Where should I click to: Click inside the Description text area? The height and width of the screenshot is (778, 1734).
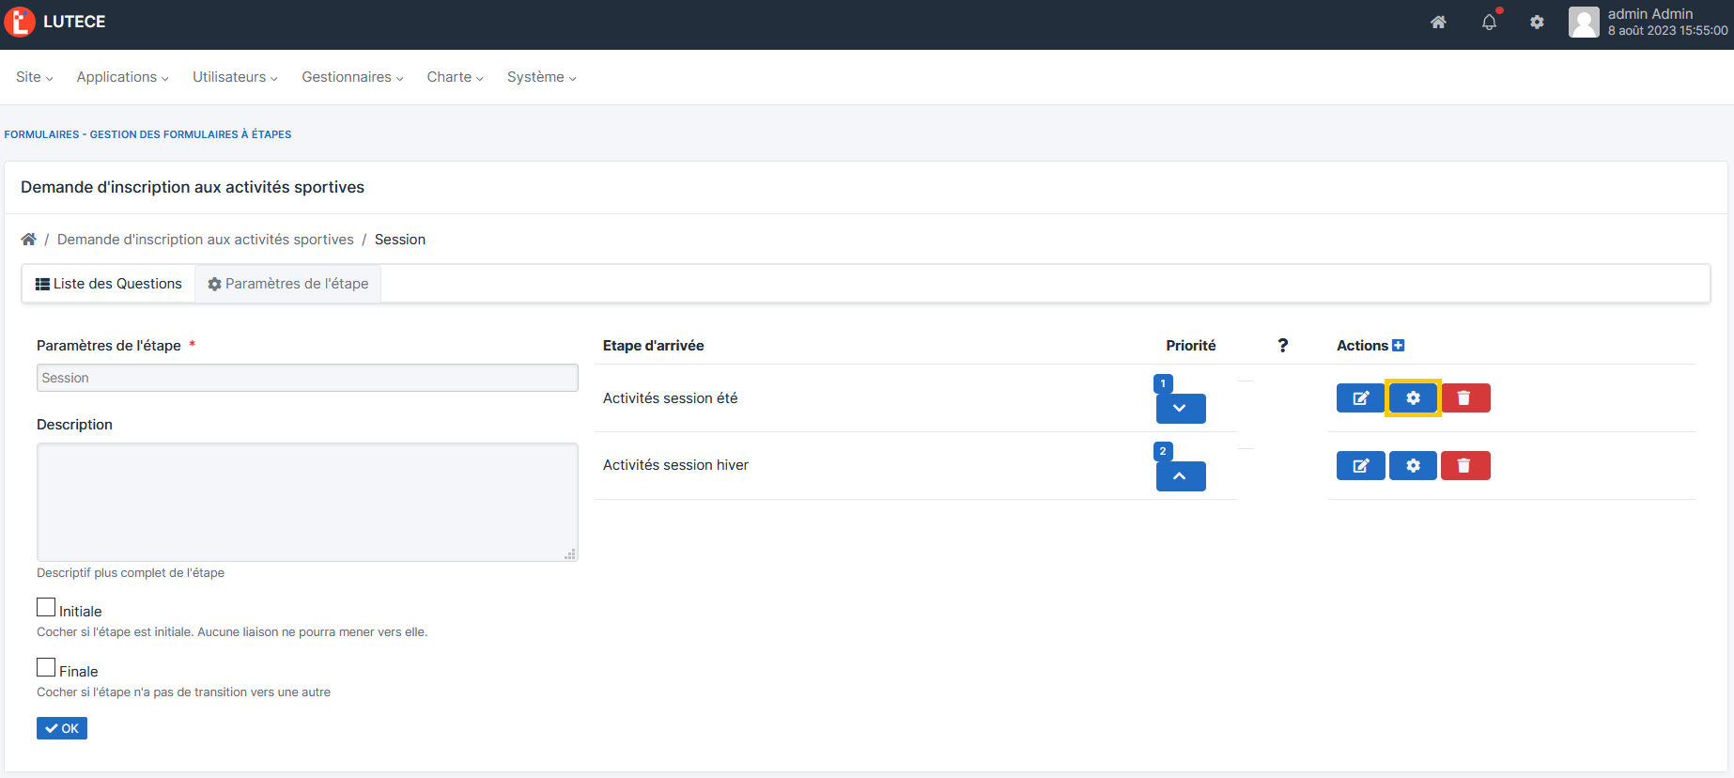(x=307, y=502)
